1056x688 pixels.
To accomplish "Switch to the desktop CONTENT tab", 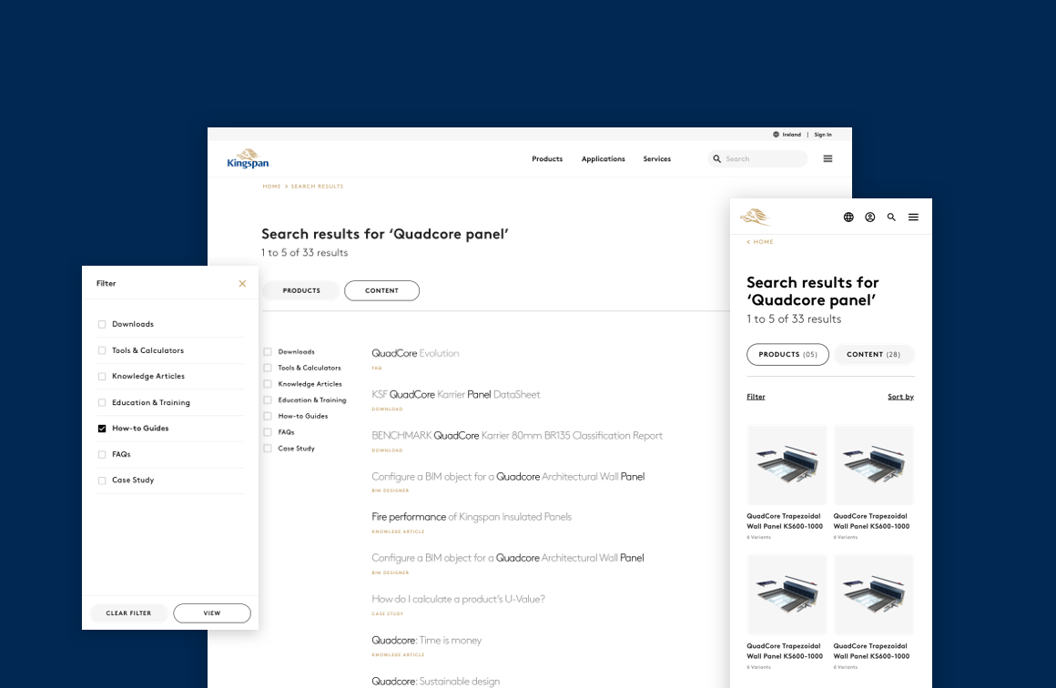I will [x=381, y=291].
